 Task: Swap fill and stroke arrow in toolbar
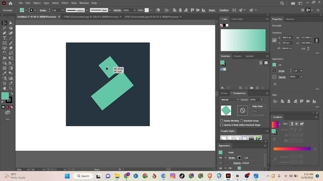point(12,94)
